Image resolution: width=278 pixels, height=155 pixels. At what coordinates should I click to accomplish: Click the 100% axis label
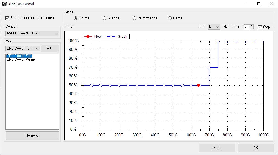click(73, 41)
